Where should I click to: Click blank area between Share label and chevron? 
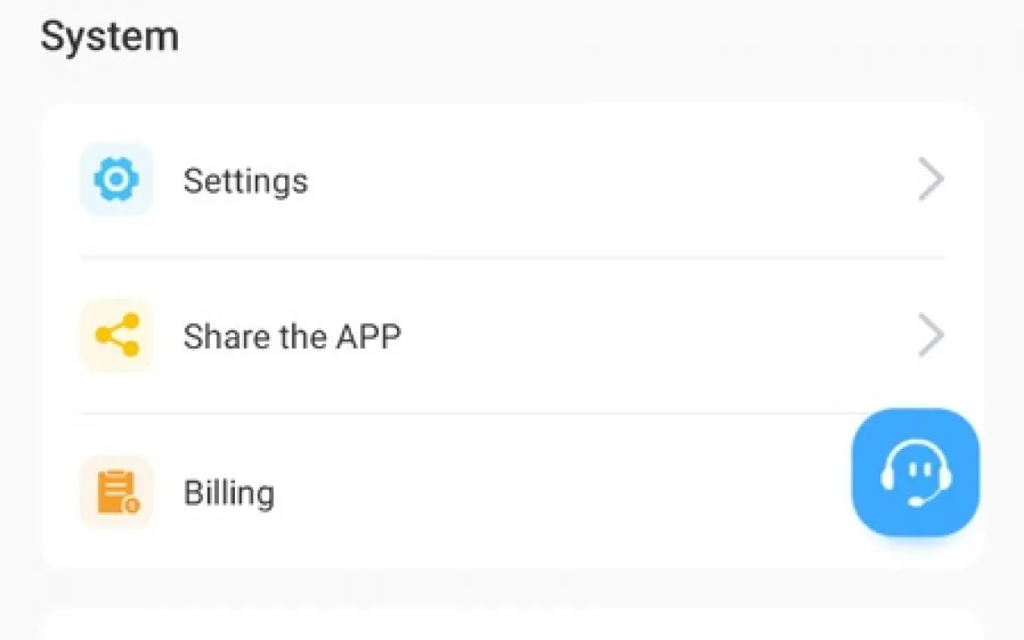652,336
